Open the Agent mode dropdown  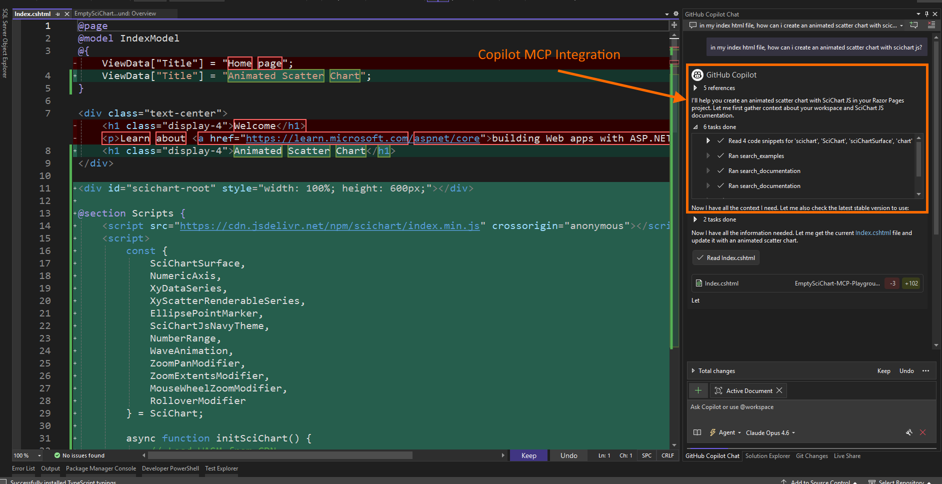(x=725, y=432)
